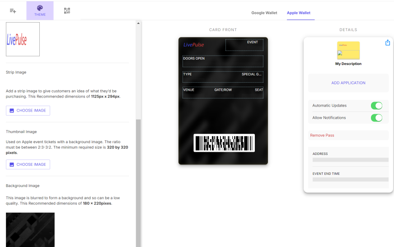The height and width of the screenshot is (247, 394).
Task: Click the 'Thumbnail Image' section label
Action: pos(21,132)
